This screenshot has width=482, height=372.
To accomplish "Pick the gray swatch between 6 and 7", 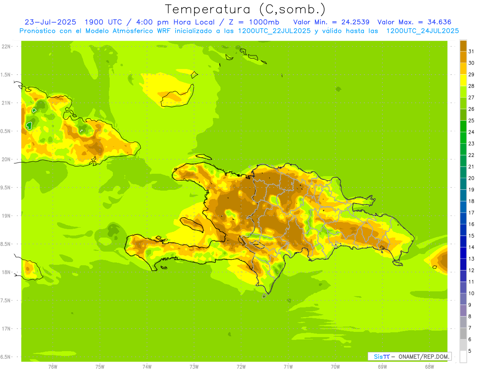I will pos(463,333).
